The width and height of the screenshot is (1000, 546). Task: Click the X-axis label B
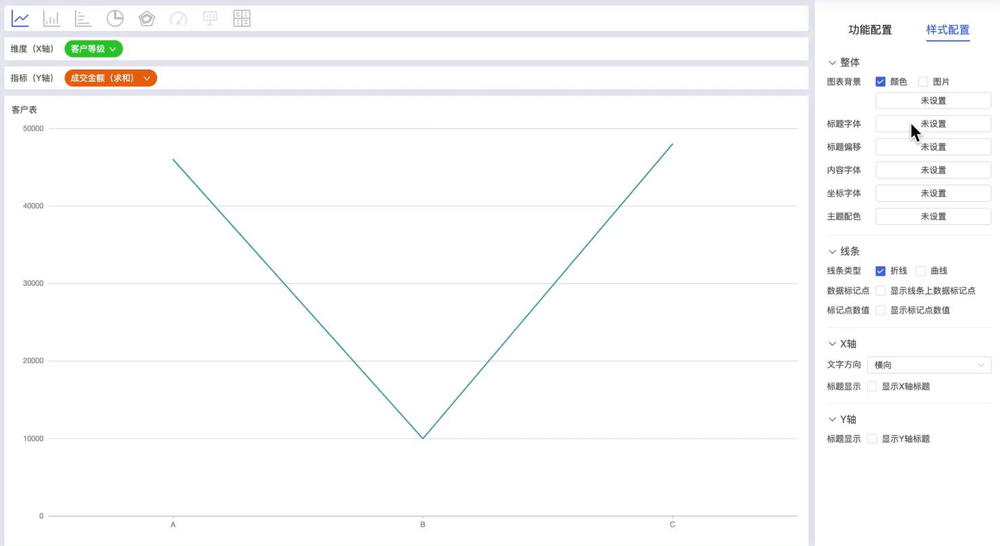423,525
